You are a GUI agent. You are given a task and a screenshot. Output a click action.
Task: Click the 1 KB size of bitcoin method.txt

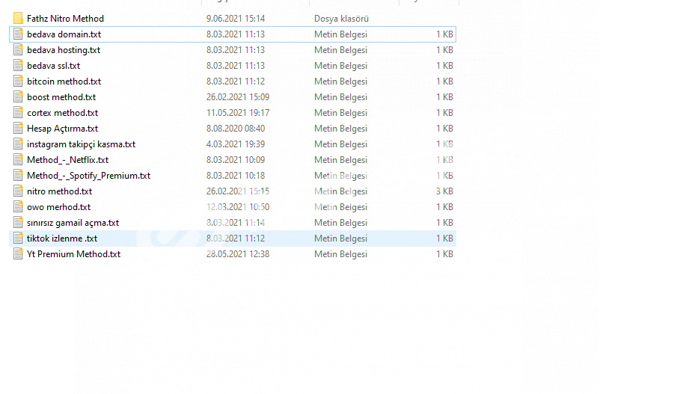point(444,81)
